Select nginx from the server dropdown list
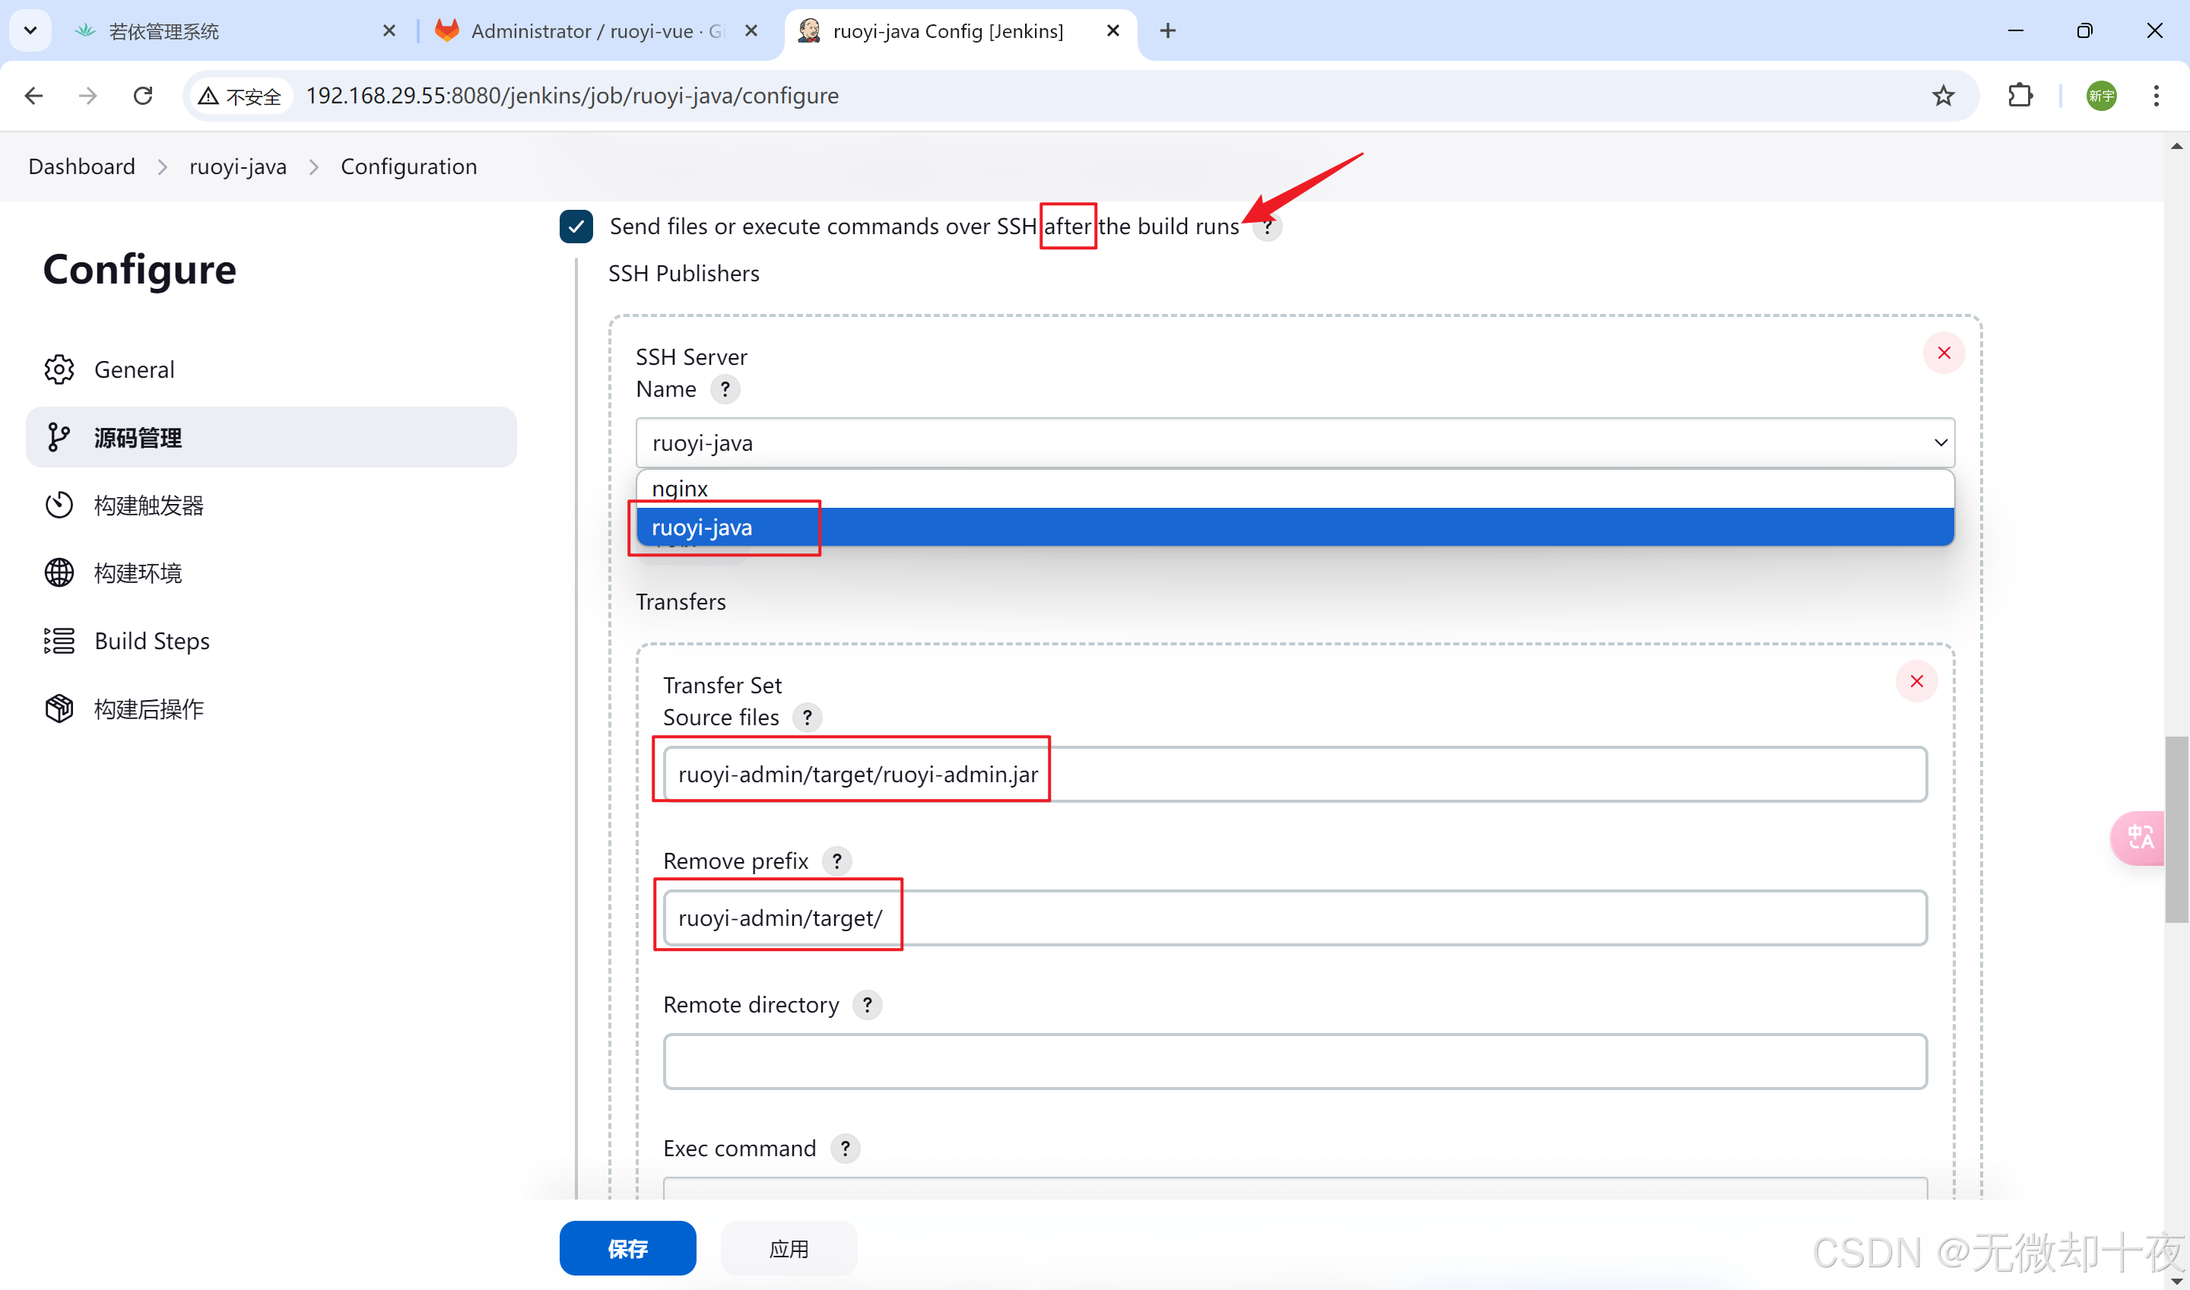The image size is (2190, 1290). [680, 489]
